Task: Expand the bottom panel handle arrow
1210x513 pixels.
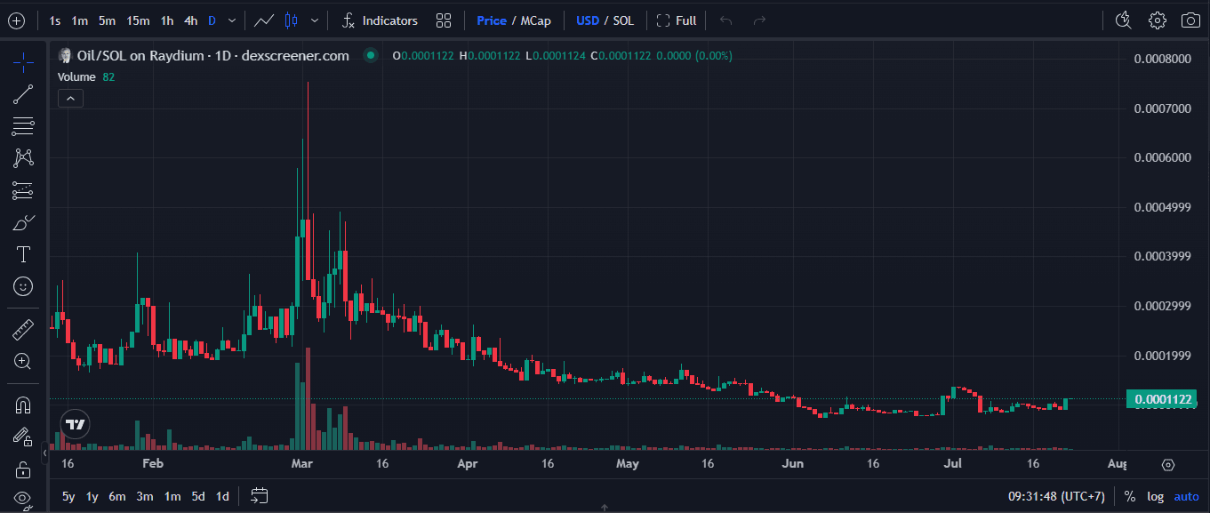Action: 605,508
